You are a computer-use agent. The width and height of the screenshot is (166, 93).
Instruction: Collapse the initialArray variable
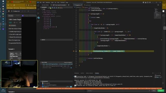tap(43, 16)
